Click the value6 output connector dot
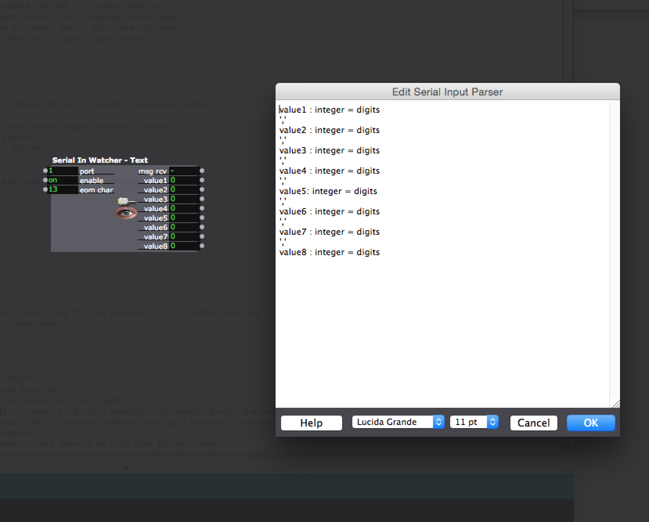This screenshot has width=649, height=522. click(x=202, y=227)
